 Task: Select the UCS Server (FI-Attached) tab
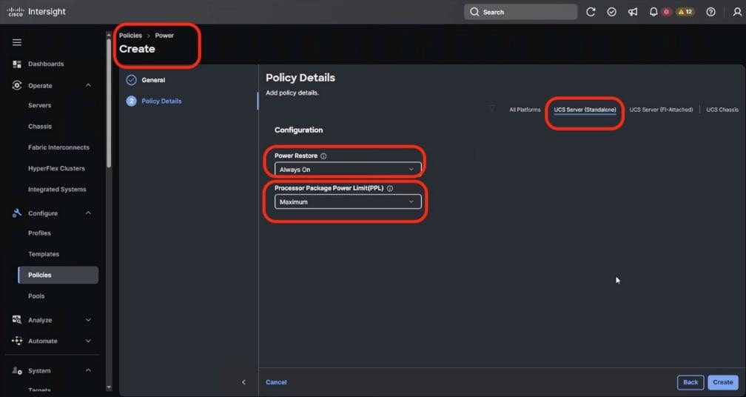coord(661,110)
